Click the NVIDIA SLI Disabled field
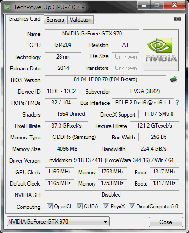 112,195
